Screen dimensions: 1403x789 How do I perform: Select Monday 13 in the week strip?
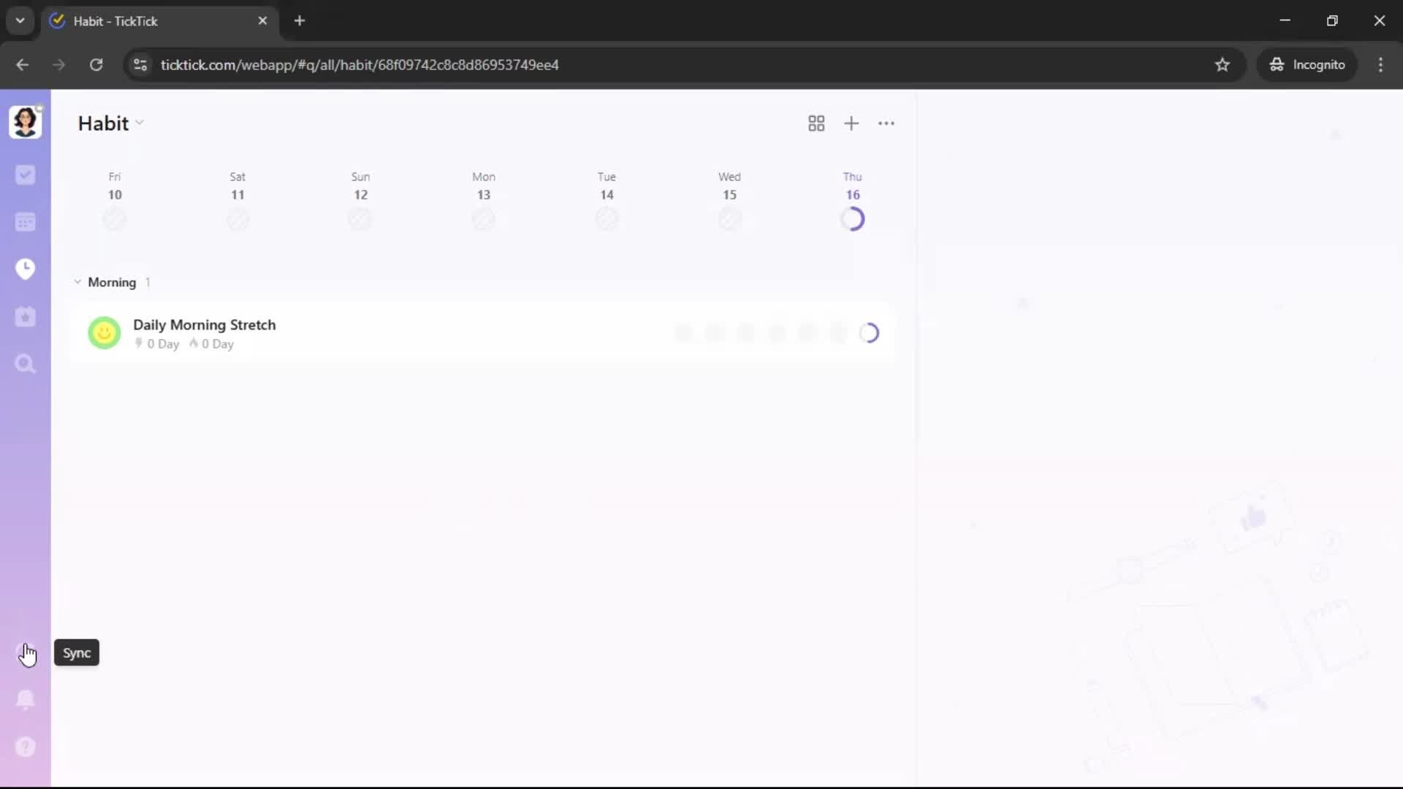483,195
